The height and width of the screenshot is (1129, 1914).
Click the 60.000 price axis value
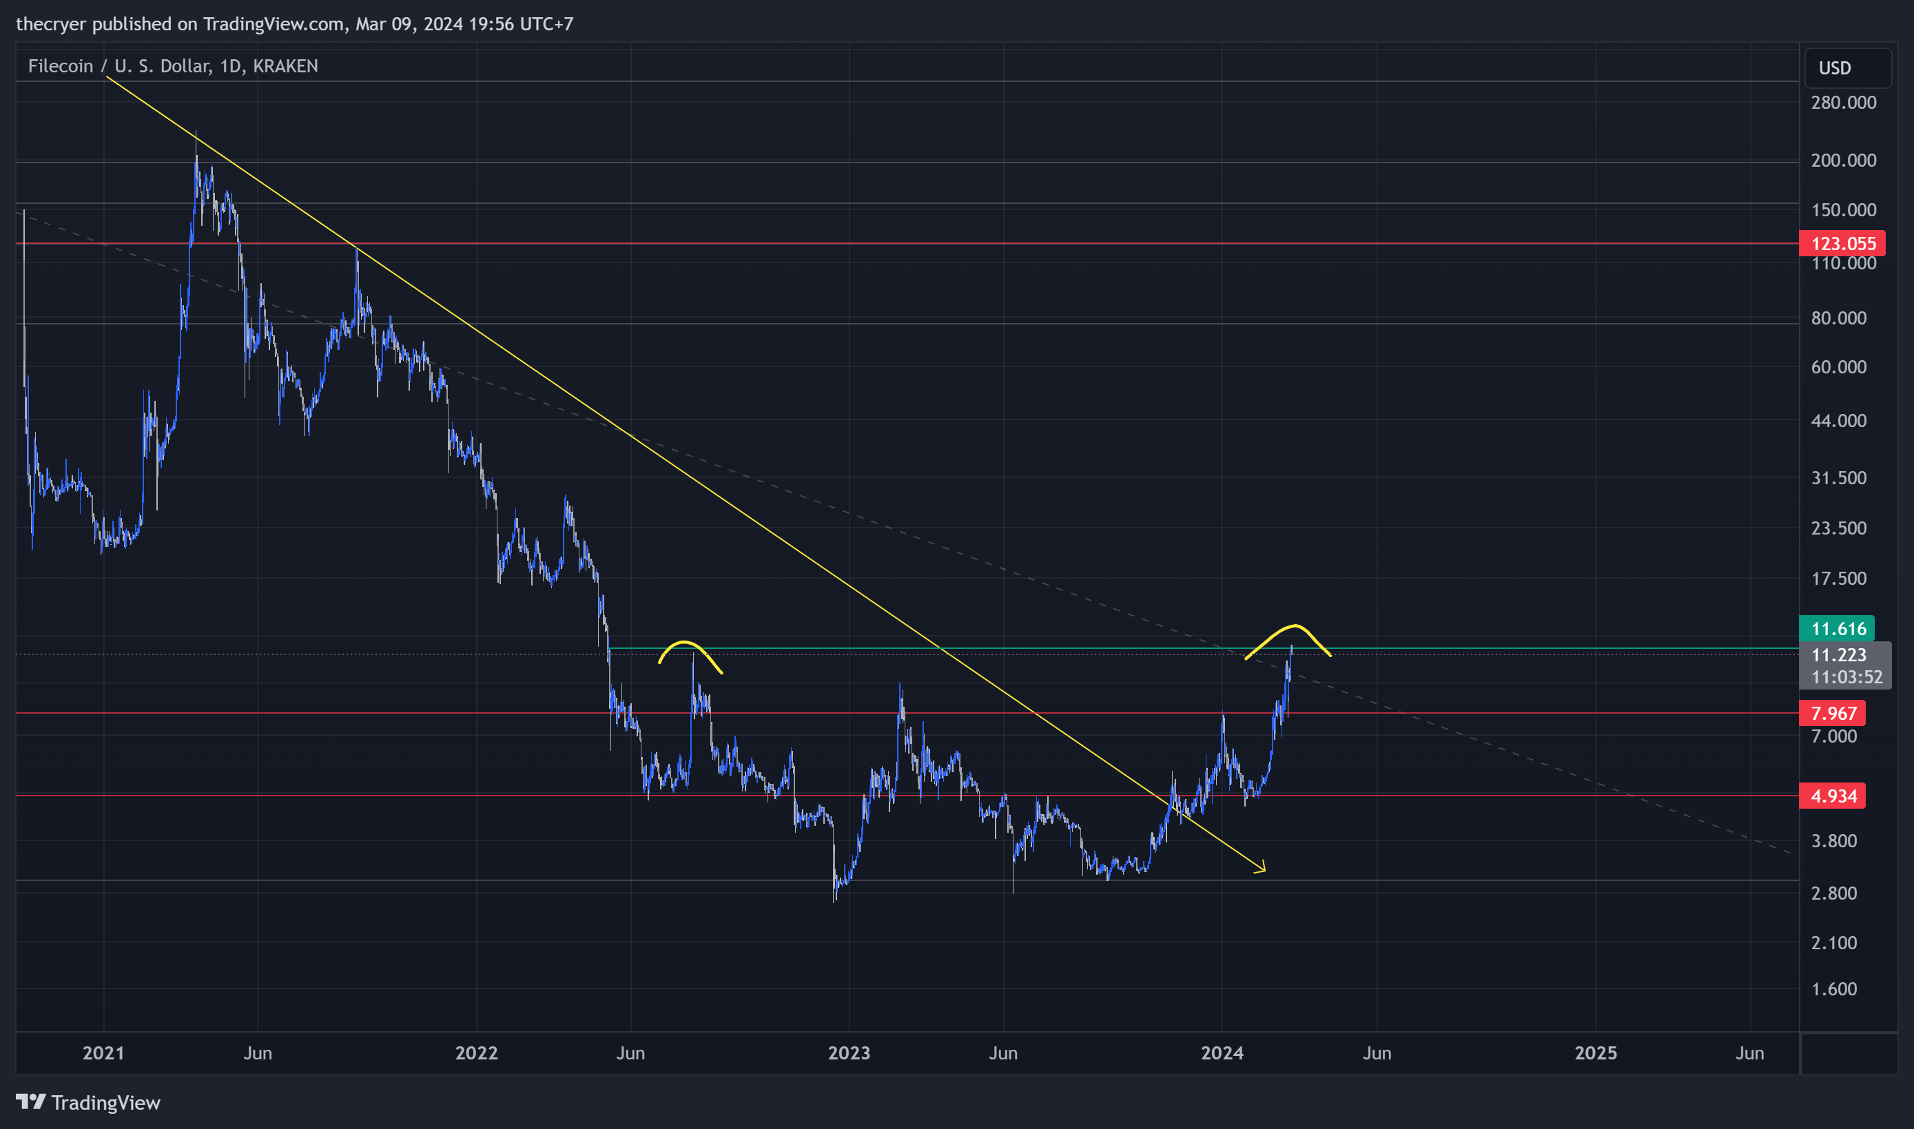1839,366
